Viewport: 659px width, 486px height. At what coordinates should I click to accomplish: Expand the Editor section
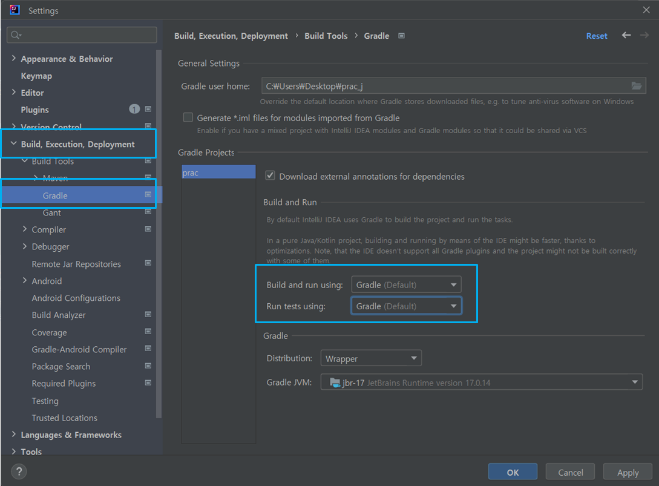coord(13,92)
